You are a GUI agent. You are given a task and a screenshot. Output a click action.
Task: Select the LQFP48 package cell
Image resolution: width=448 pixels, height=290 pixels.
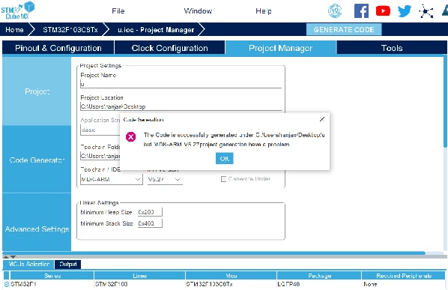[x=319, y=284]
